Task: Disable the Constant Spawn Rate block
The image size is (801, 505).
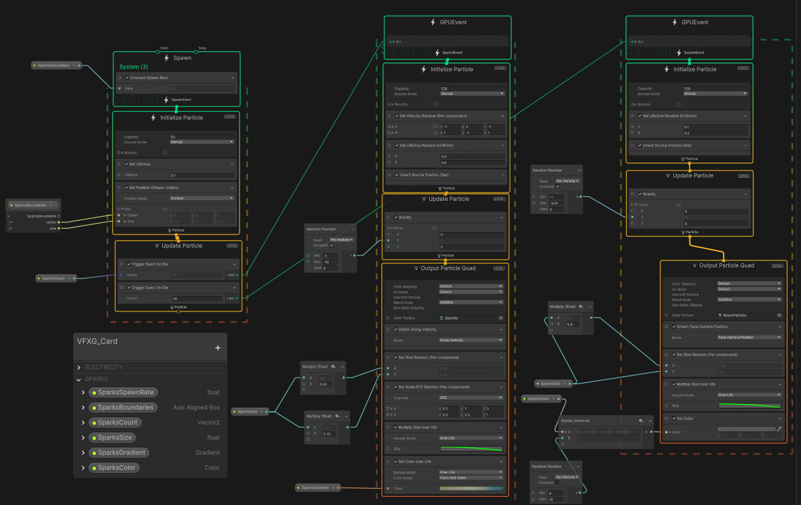Action: [127, 78]
